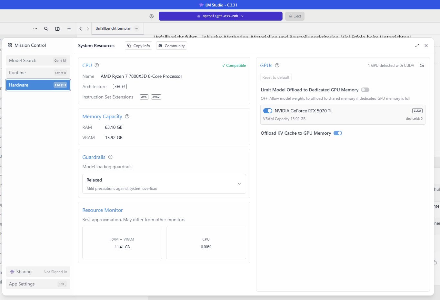The width and height of the screenshot is (440, 300).
Task: Eject the loaded model
Action: 295,16
